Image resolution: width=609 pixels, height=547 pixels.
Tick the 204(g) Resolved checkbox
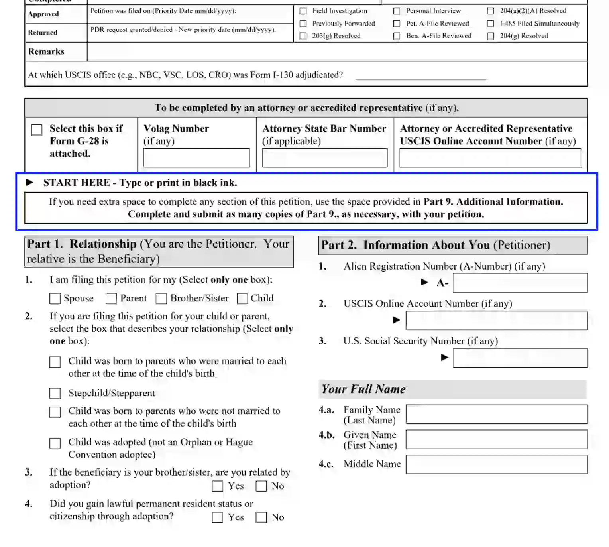tap(491, 36)
